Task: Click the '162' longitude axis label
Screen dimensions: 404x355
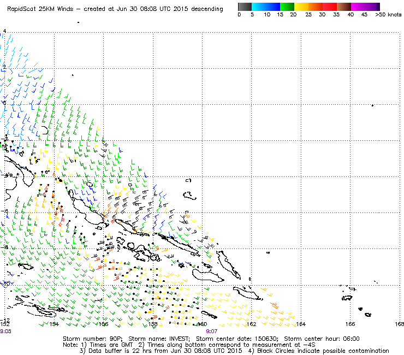Action: 252,324
